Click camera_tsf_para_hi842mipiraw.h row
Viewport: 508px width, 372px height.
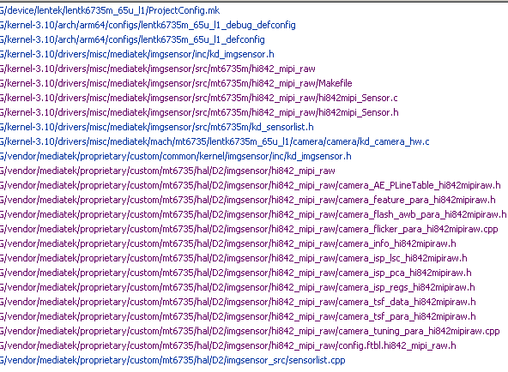(x=238, y=316)
